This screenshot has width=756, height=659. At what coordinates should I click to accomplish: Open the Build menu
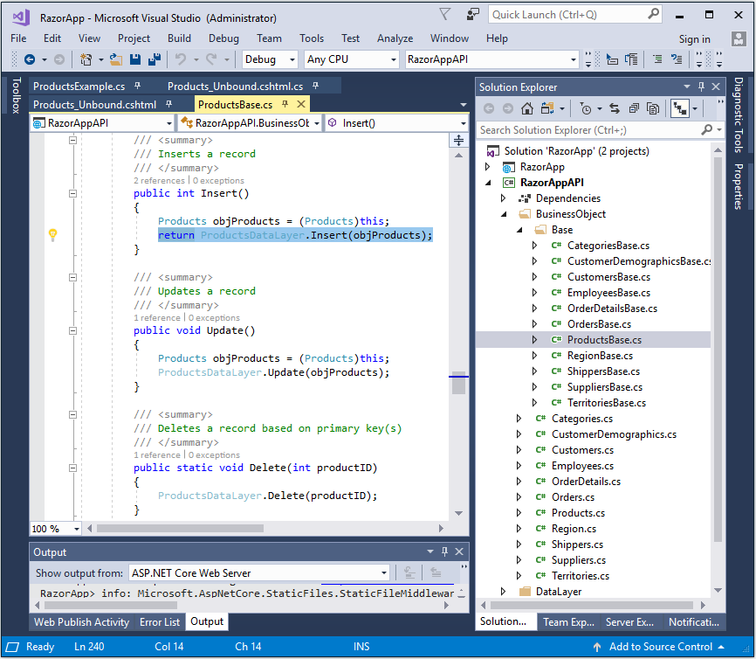click(179, 38)
